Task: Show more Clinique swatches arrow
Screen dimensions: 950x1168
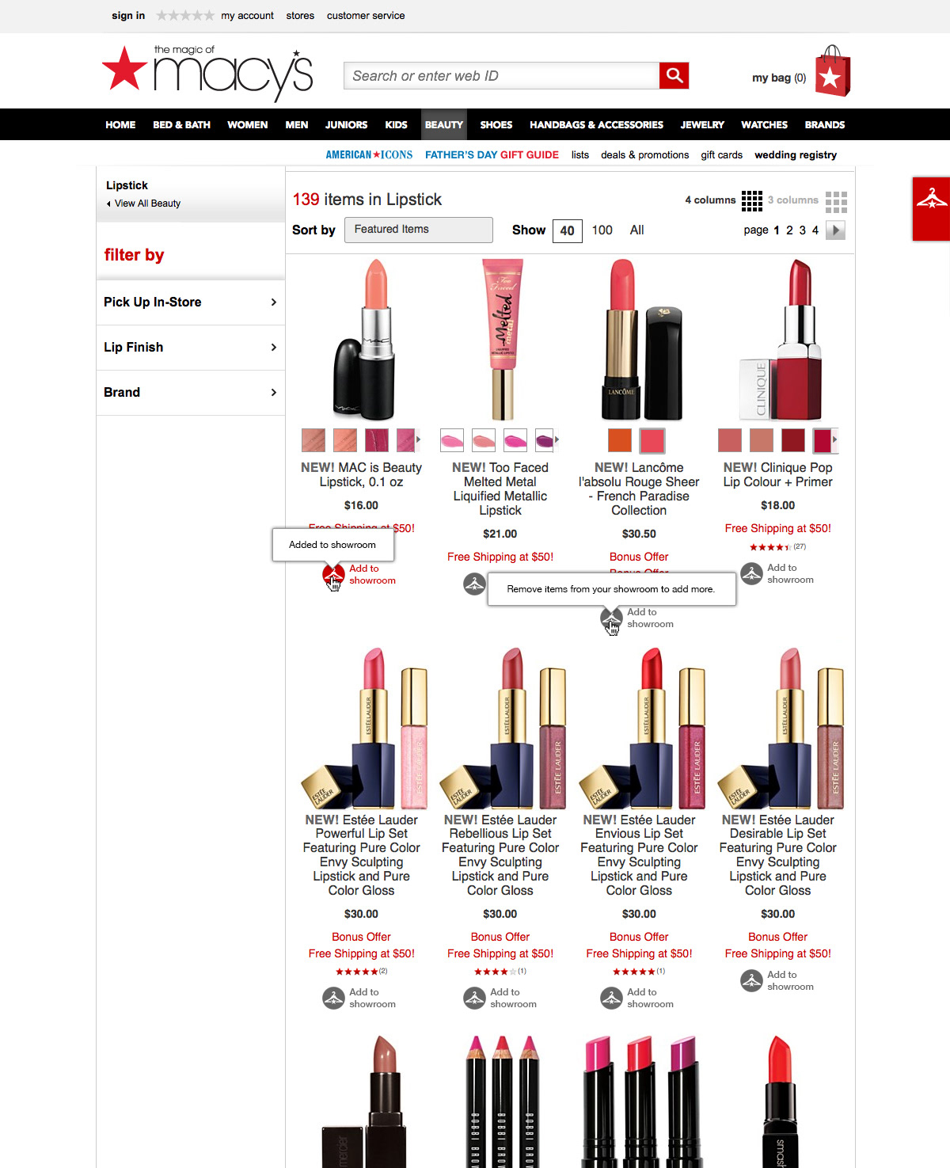Action: point(834,439)
